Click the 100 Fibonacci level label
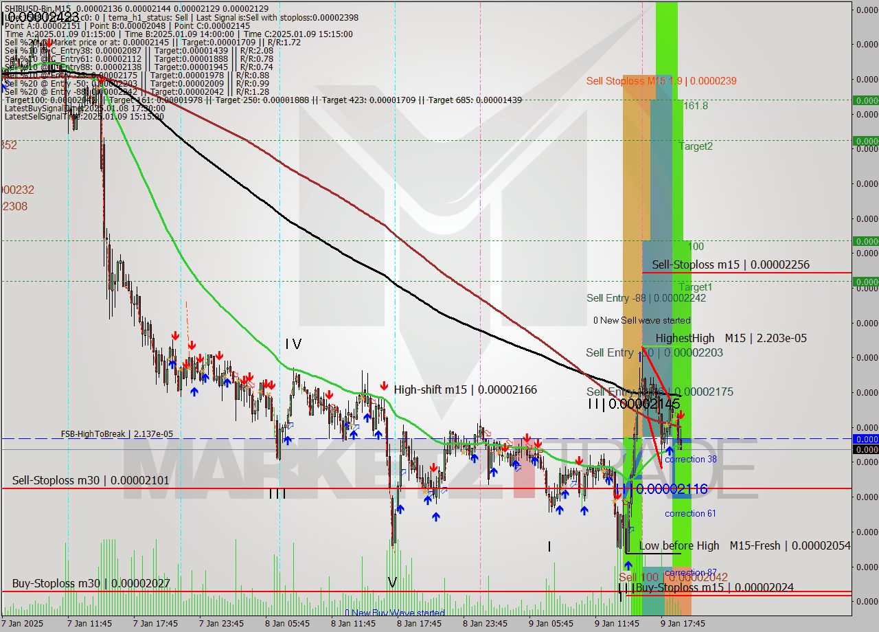This screenshot has width=879, height=632. [x=696, y=247]
